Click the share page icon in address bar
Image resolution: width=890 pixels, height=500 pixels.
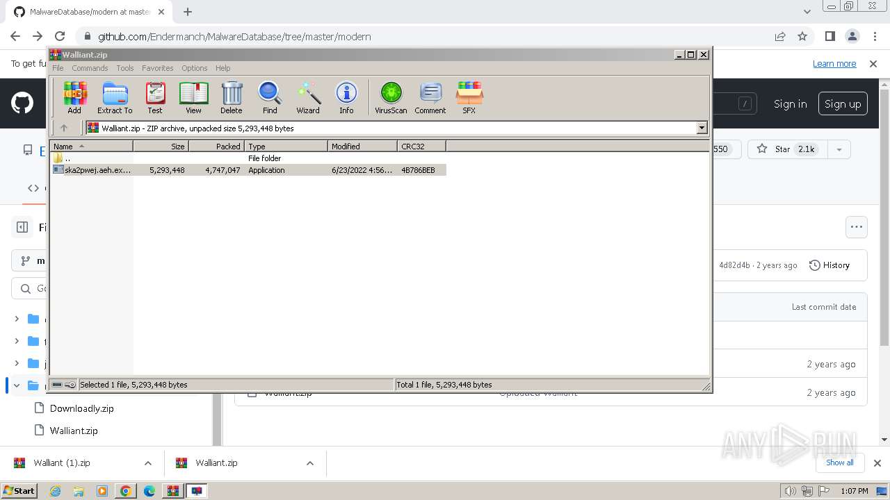tap(780, 36)
